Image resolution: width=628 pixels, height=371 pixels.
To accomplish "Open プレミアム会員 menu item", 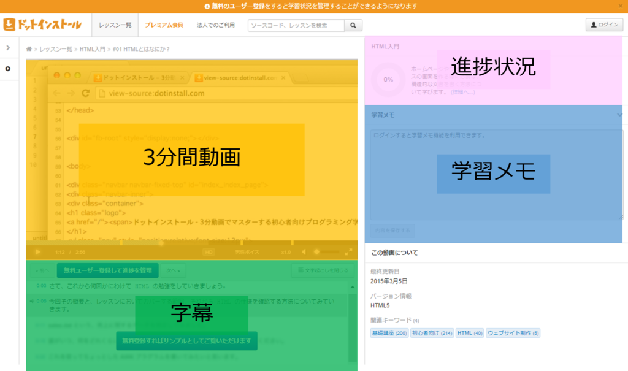I will click(x=164, y=25).
